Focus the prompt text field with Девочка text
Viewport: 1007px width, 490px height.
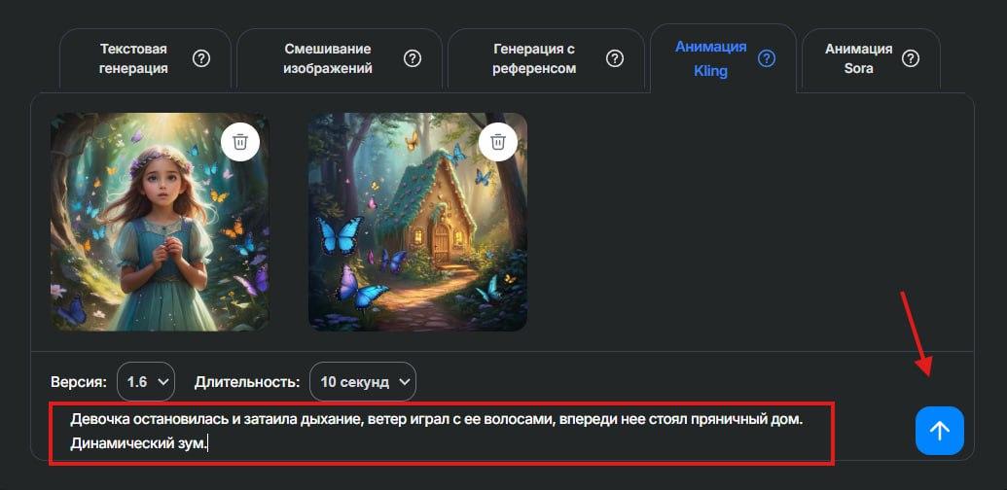tap(441, 433)
